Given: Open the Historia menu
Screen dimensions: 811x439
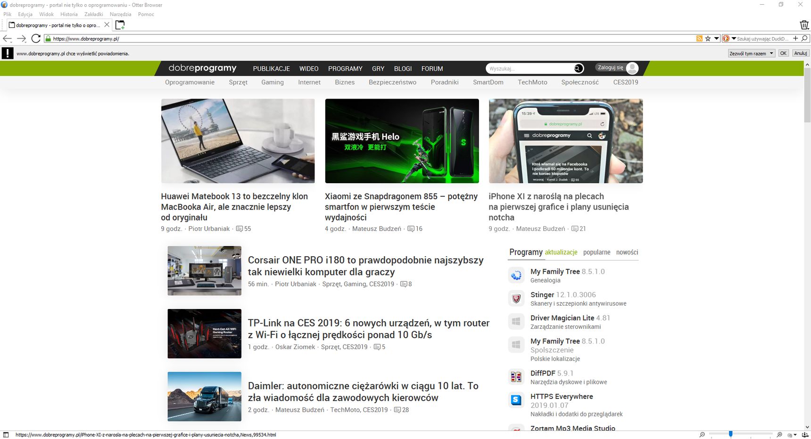Looking at the screenshot, I should pyautogui.click(x=69, y=14).
